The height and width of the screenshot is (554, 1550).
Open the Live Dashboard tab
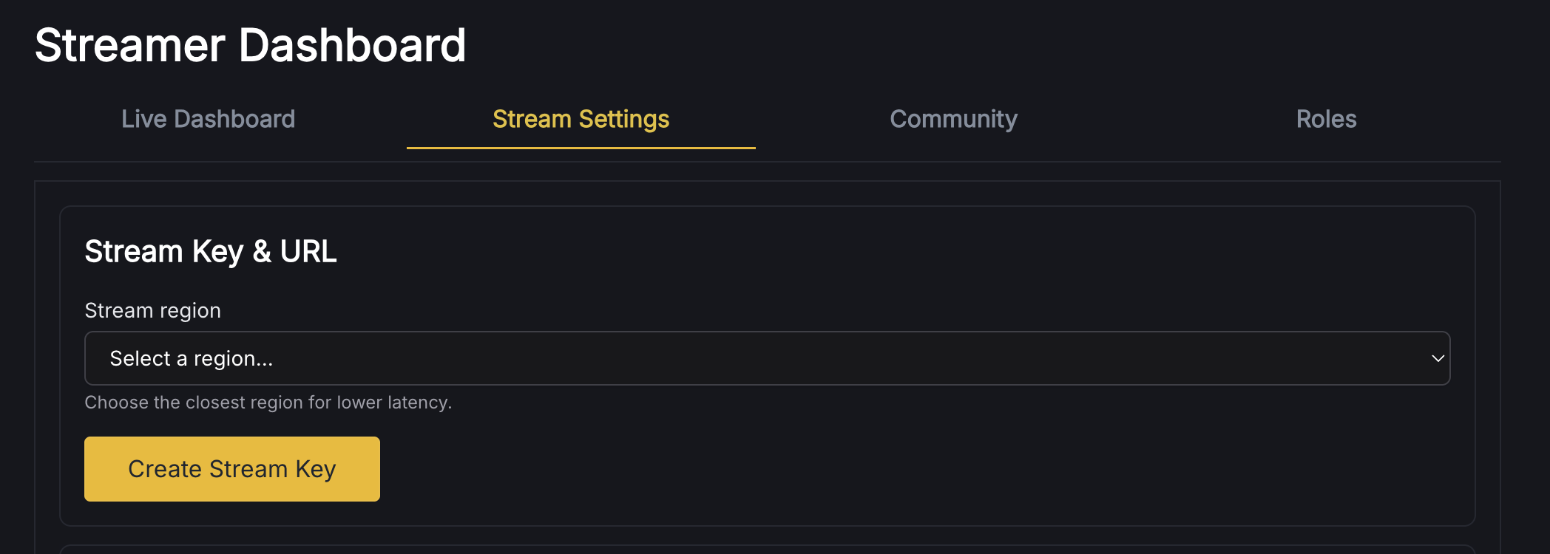[208, 119]
